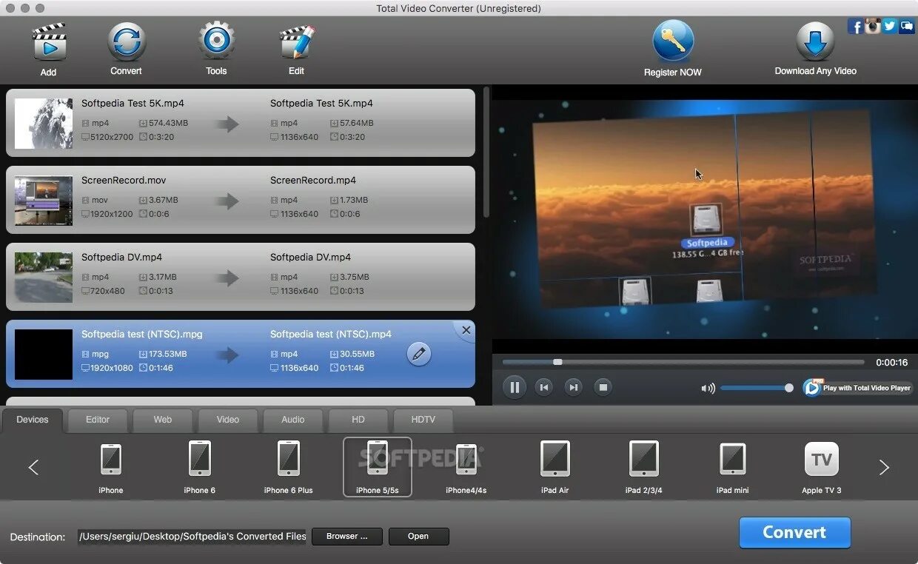Switch to the Devices tab
The width and height of the screenshot is (918, 564).
pyautogui.click(x=33, y=420)
